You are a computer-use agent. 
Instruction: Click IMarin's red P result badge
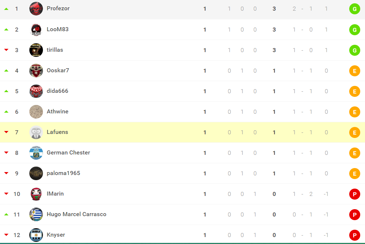354,194
